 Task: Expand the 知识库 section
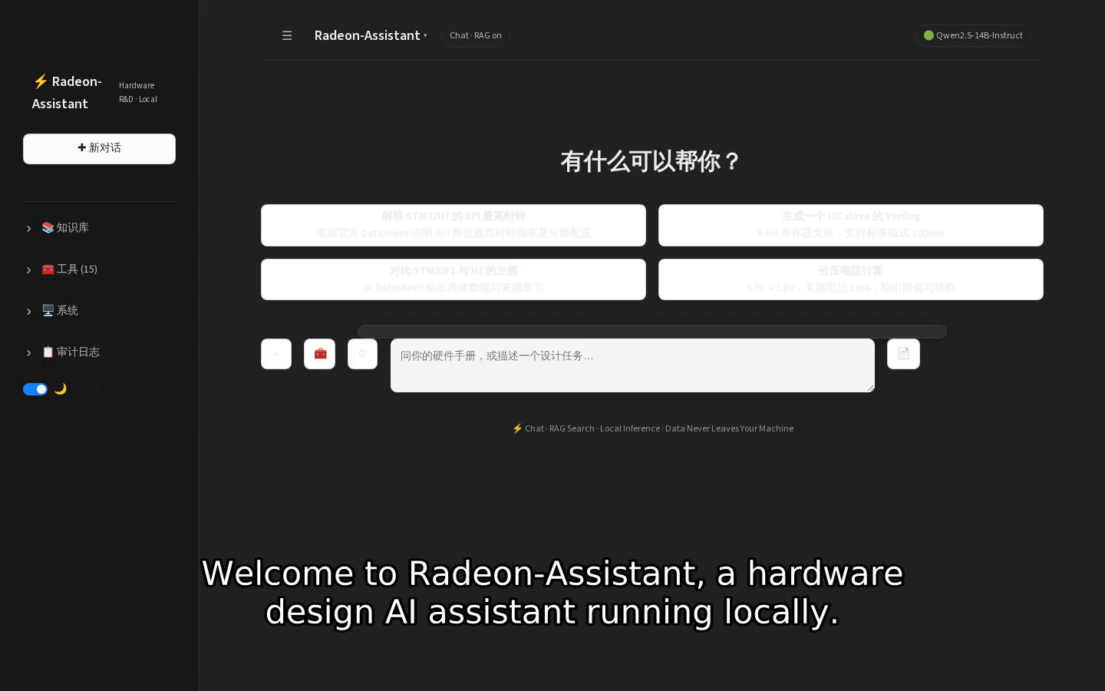click(99, 228)
